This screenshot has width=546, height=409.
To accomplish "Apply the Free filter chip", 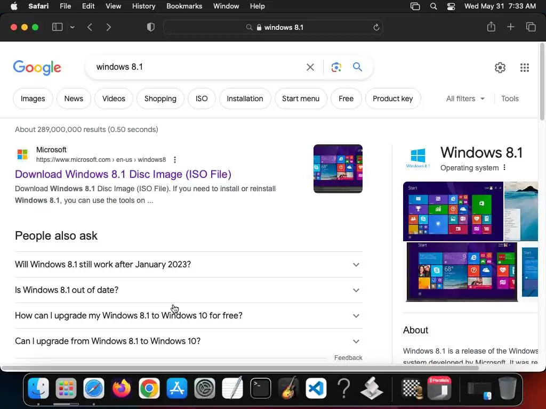I will click(x=346, y=99).
